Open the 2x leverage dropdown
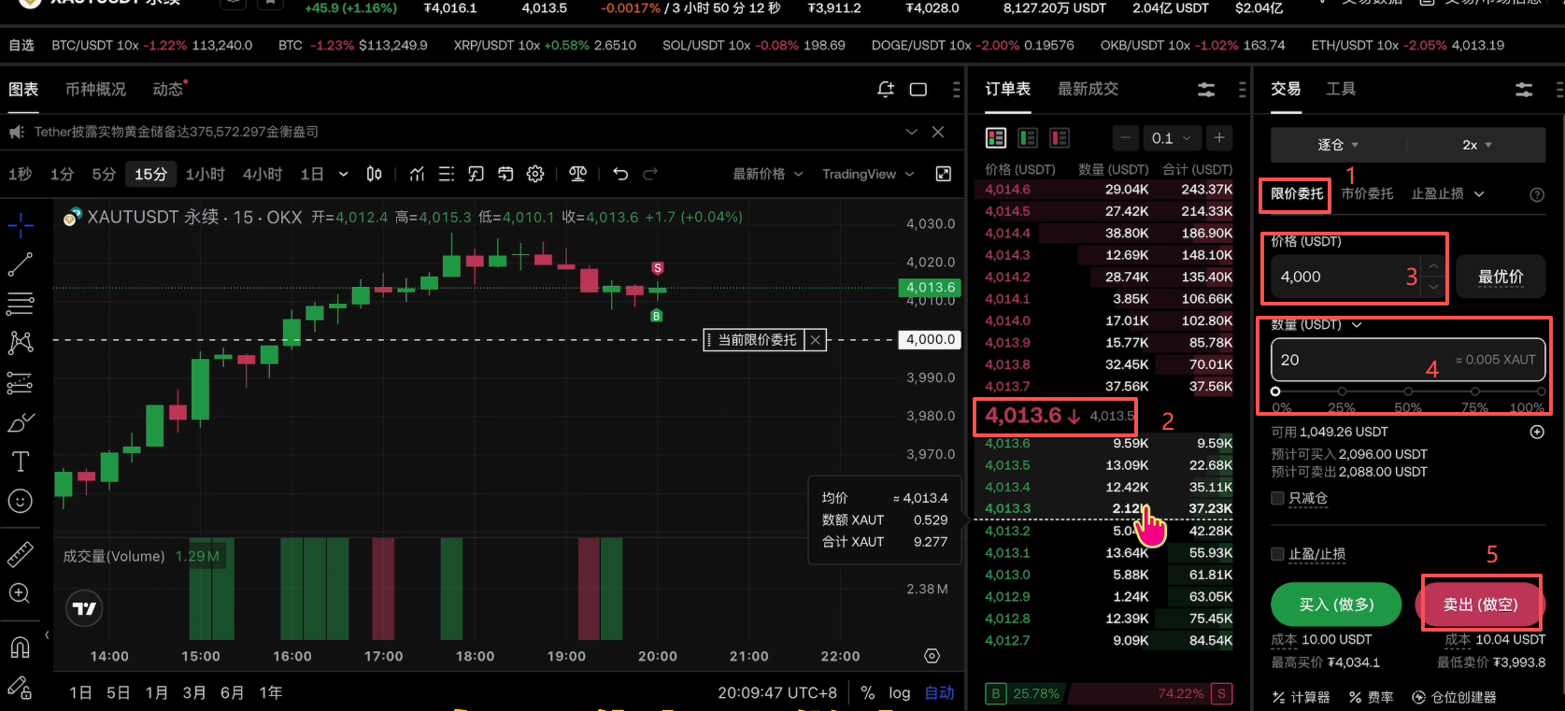Screen dimensions: 1565x711 click(1476, 145)
